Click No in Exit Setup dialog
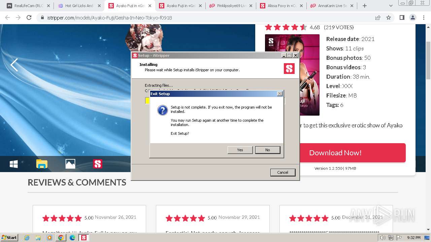This screenshot has width=431, height=242. click(268, 150)
